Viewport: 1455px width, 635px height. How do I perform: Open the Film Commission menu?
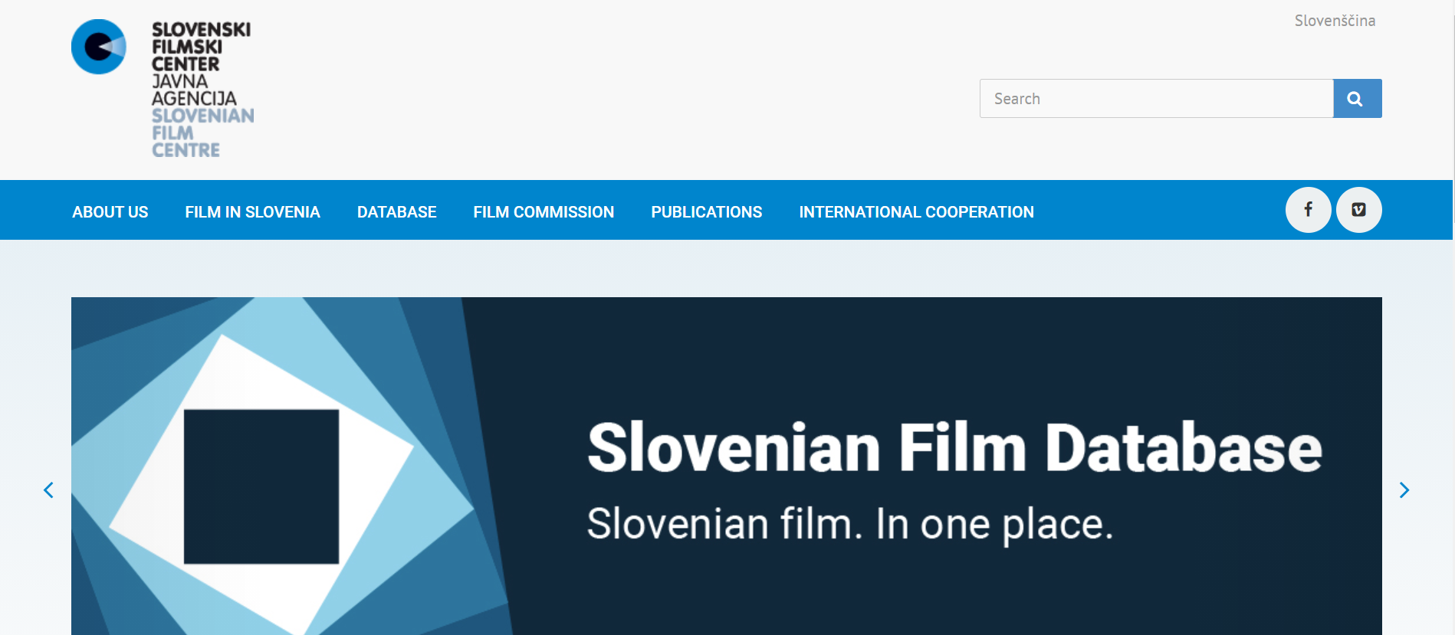(x=544, y=212)
